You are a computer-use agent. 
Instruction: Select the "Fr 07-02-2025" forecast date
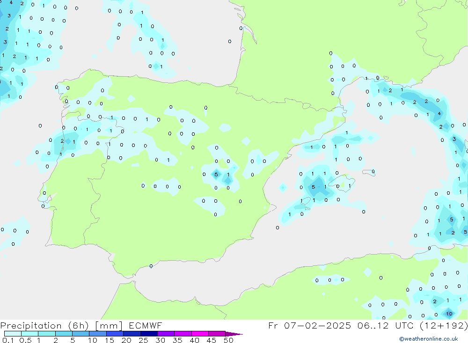[310, 326]
